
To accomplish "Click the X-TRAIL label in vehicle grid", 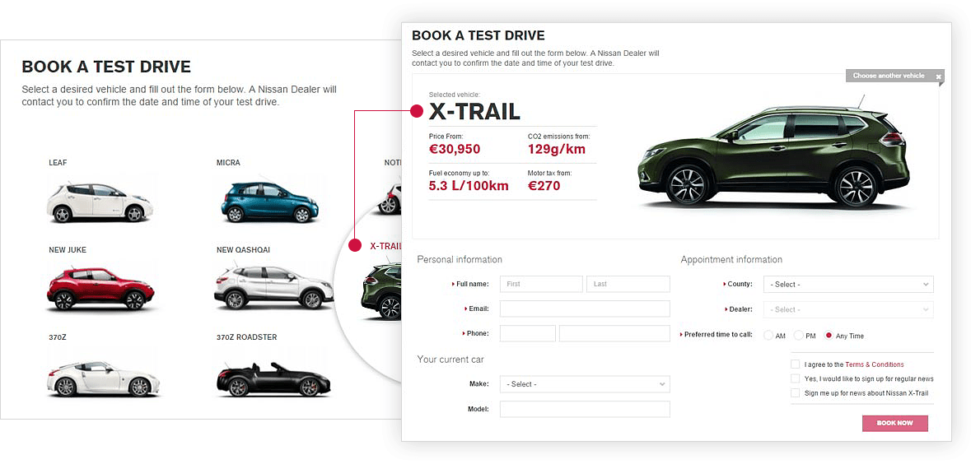I will pos(385,246).
